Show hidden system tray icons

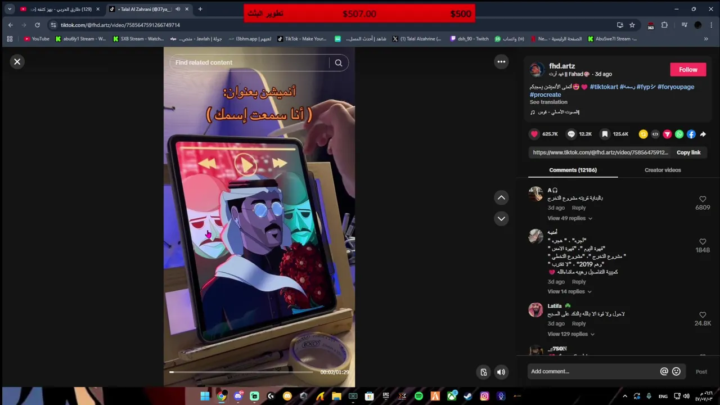pyautogui.click(x=625, y=396)
